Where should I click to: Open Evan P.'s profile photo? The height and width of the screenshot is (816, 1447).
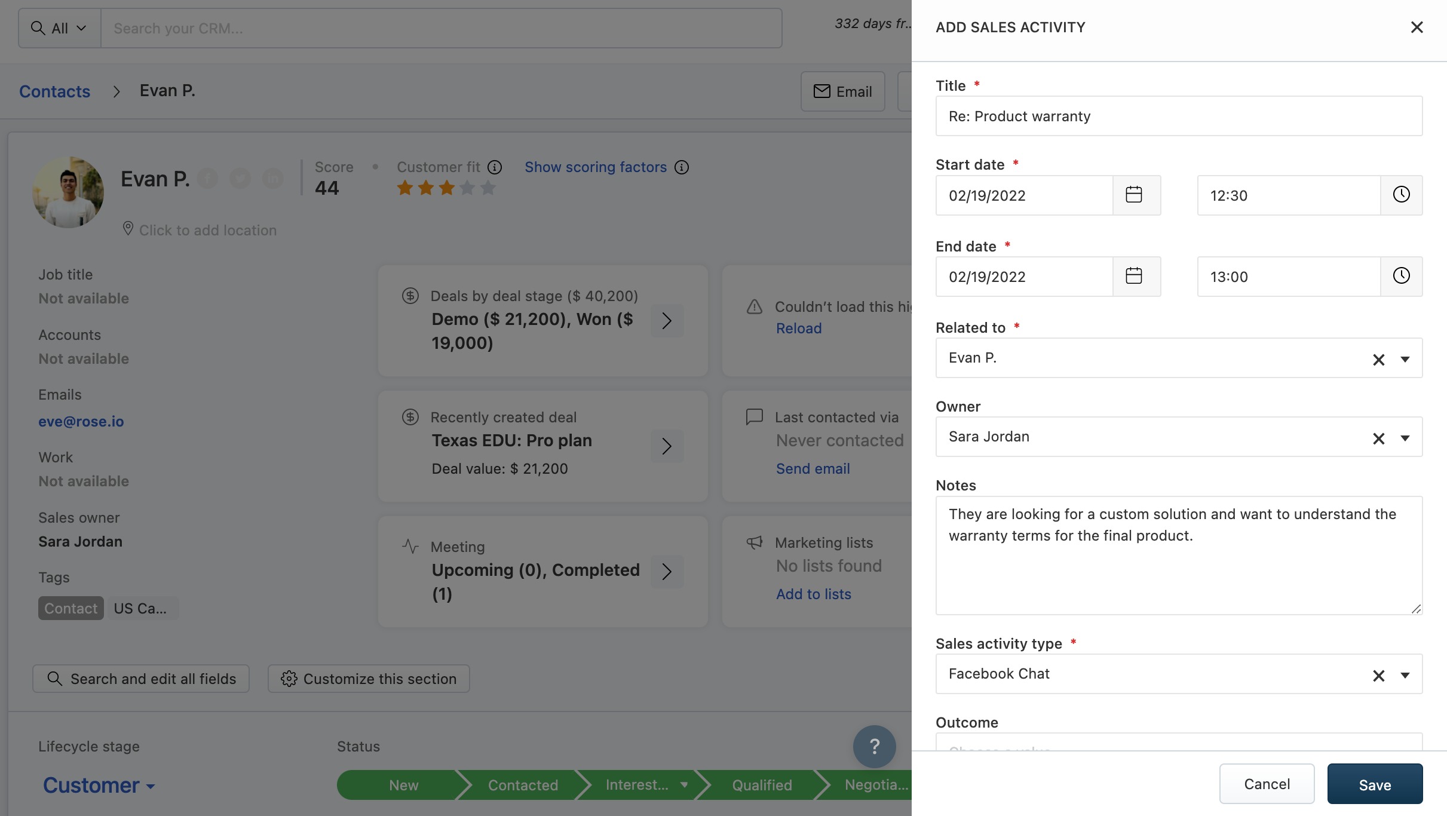[68, 192]
